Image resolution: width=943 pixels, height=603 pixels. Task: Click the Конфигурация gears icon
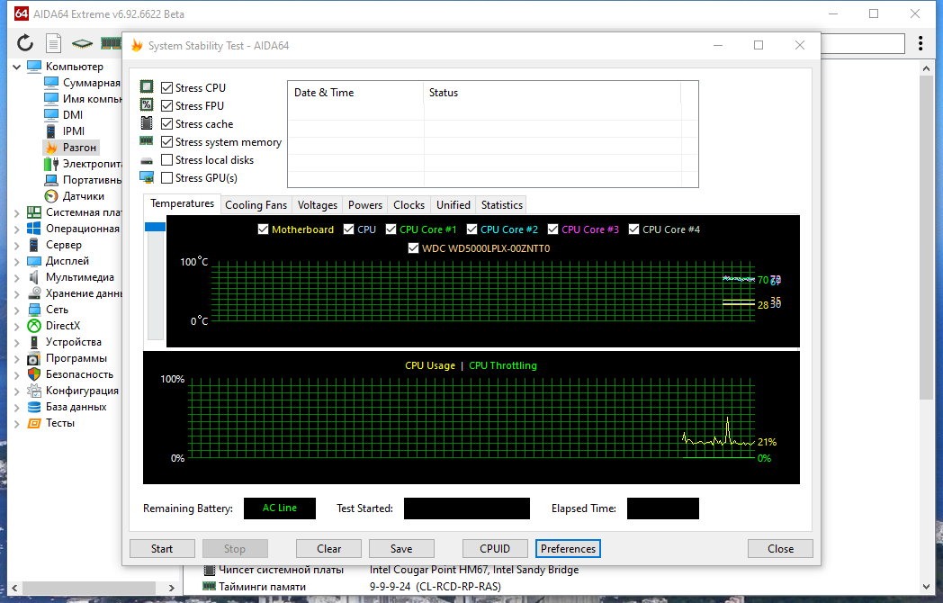tap(33, 391)
